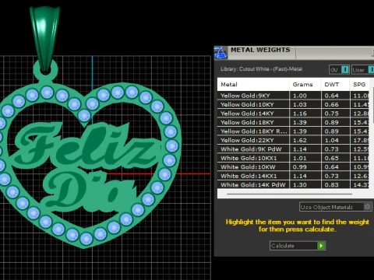Select the White Gold:14KX1 row
The image size is (374, 280).
[293, 176]
